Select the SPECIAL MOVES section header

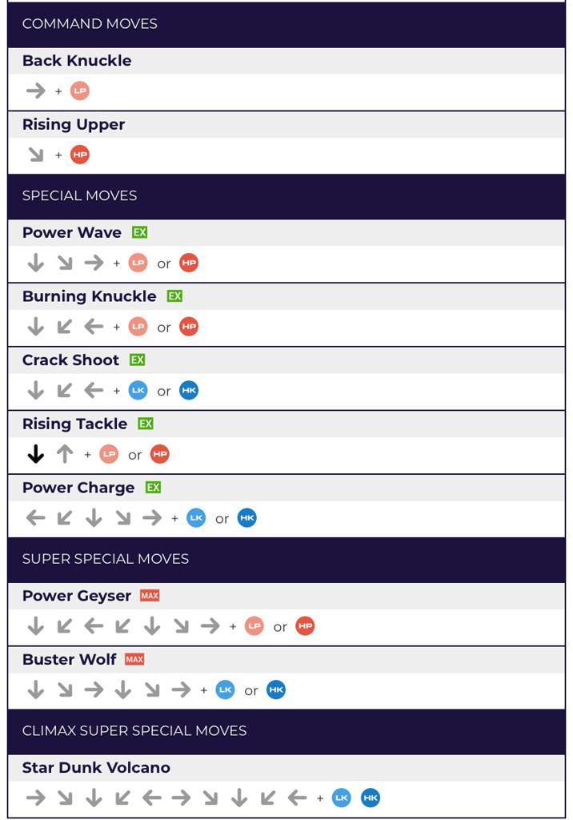[x=79, y=195]
